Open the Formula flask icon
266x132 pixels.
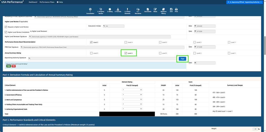pos(118,9)
